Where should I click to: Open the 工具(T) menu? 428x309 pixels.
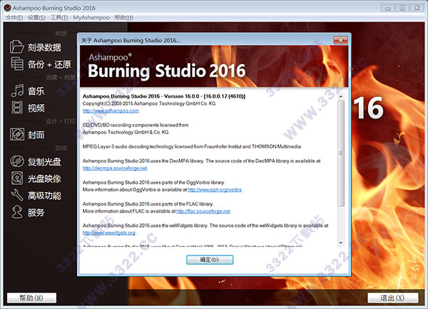coord(59,17)
